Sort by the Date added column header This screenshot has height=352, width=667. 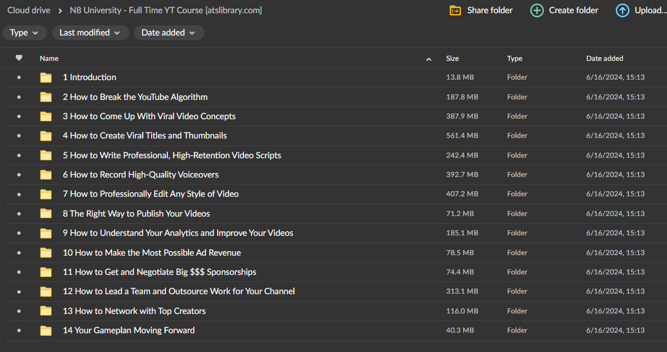tap(605, 58)
